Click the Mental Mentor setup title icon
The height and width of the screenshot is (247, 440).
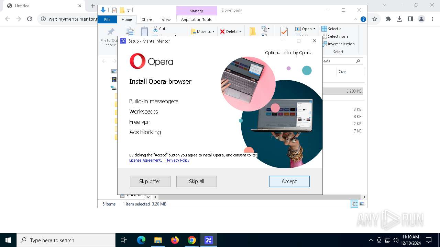coord(123,41)
